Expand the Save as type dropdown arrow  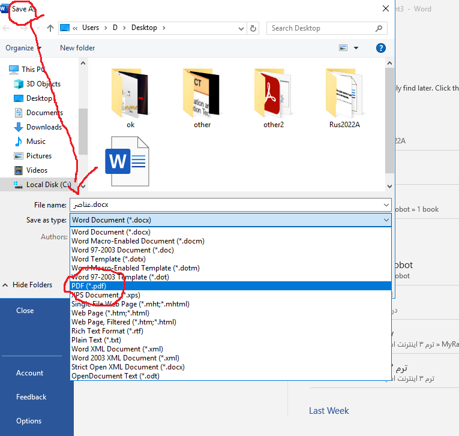385,220
